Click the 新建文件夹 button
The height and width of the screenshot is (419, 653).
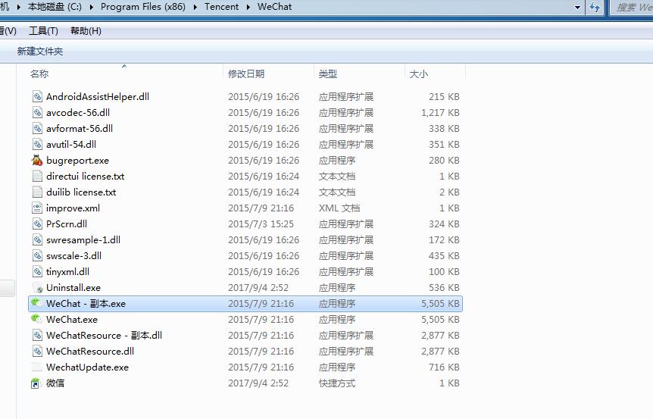(40, 52)
